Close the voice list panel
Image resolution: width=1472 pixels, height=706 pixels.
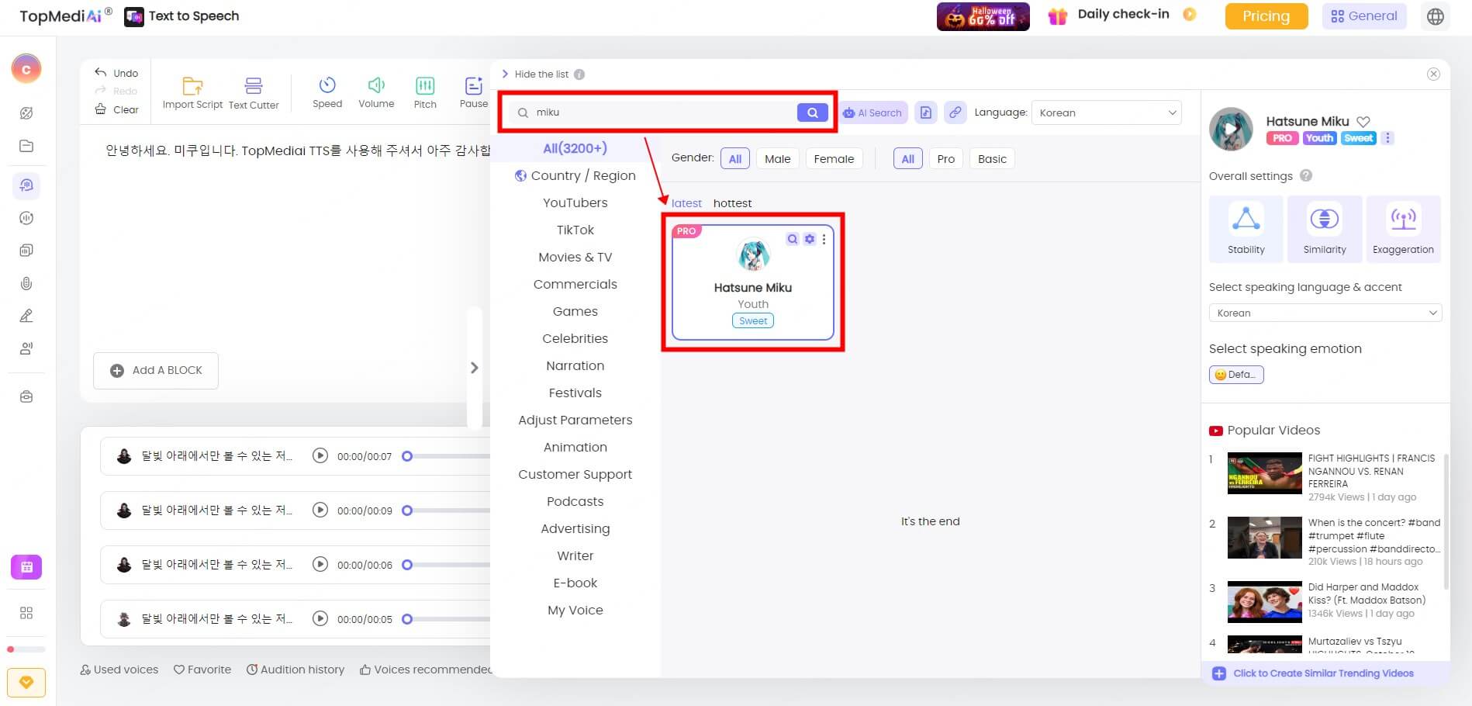tap(1433, 74)
